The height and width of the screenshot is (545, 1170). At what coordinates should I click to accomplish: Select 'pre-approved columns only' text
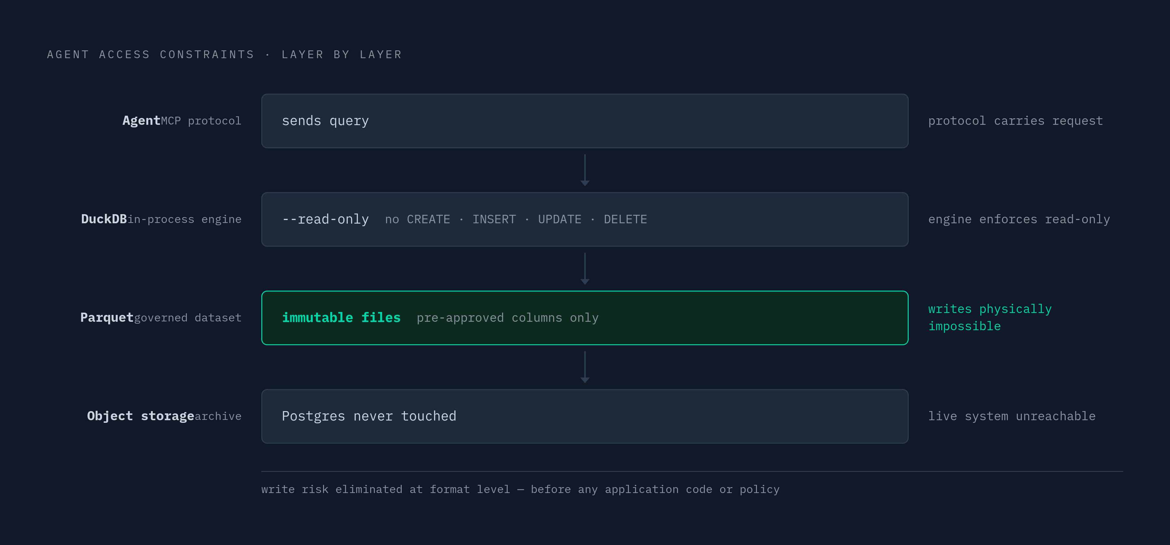click(507, 318)
